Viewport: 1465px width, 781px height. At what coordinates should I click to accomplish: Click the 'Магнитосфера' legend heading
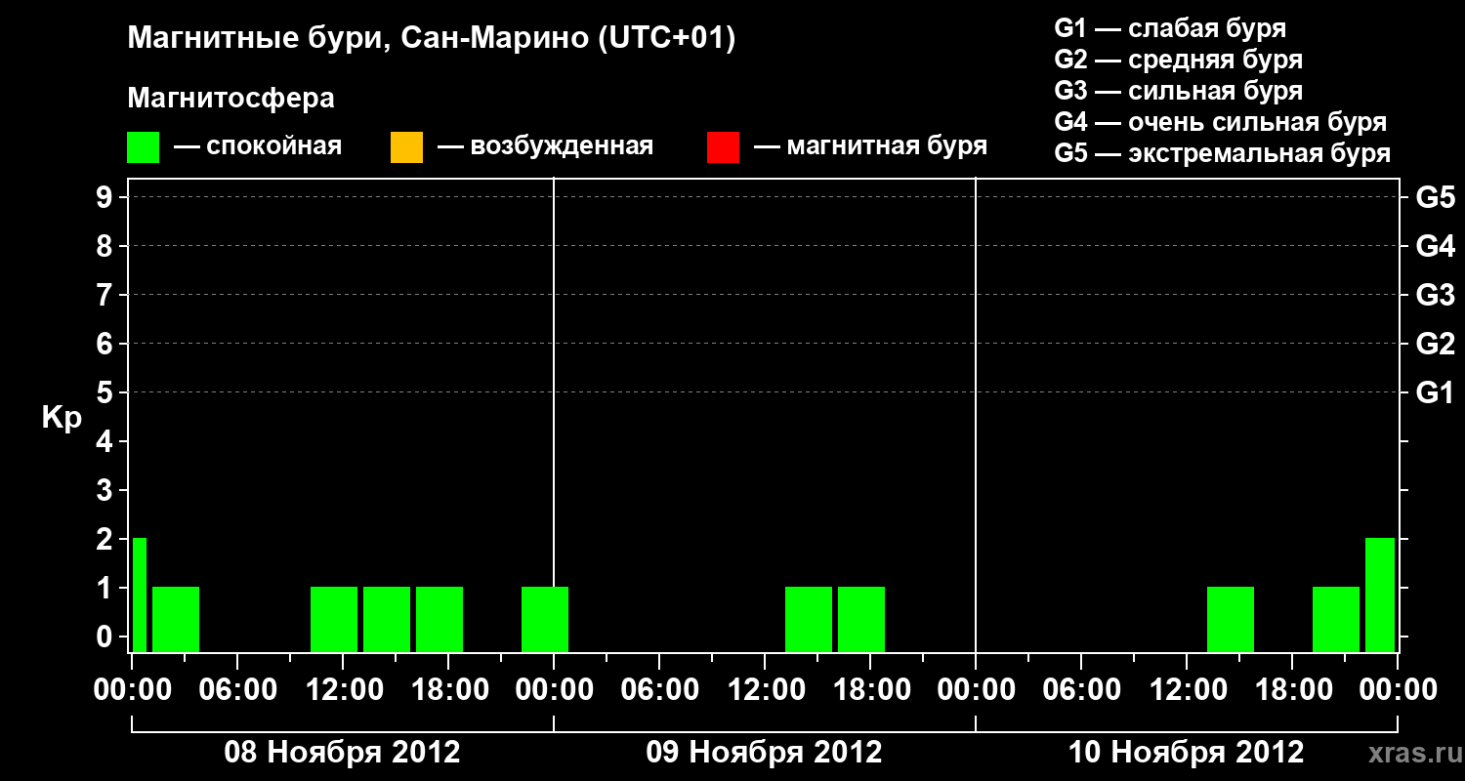pos(231,99)
